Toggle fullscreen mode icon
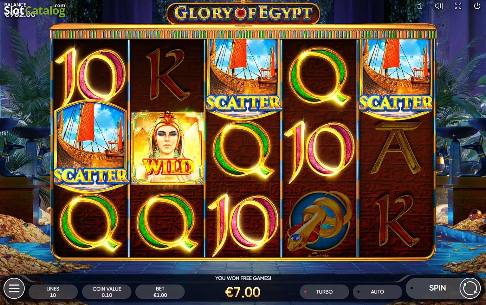The image size is (486, 305). (x=458, y=6)
